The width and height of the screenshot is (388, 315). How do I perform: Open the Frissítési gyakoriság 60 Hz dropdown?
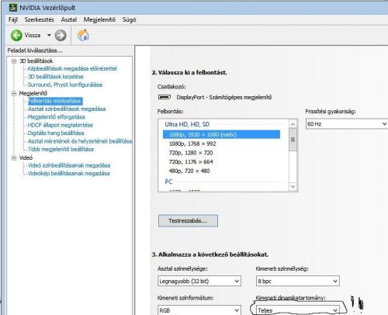347,124
